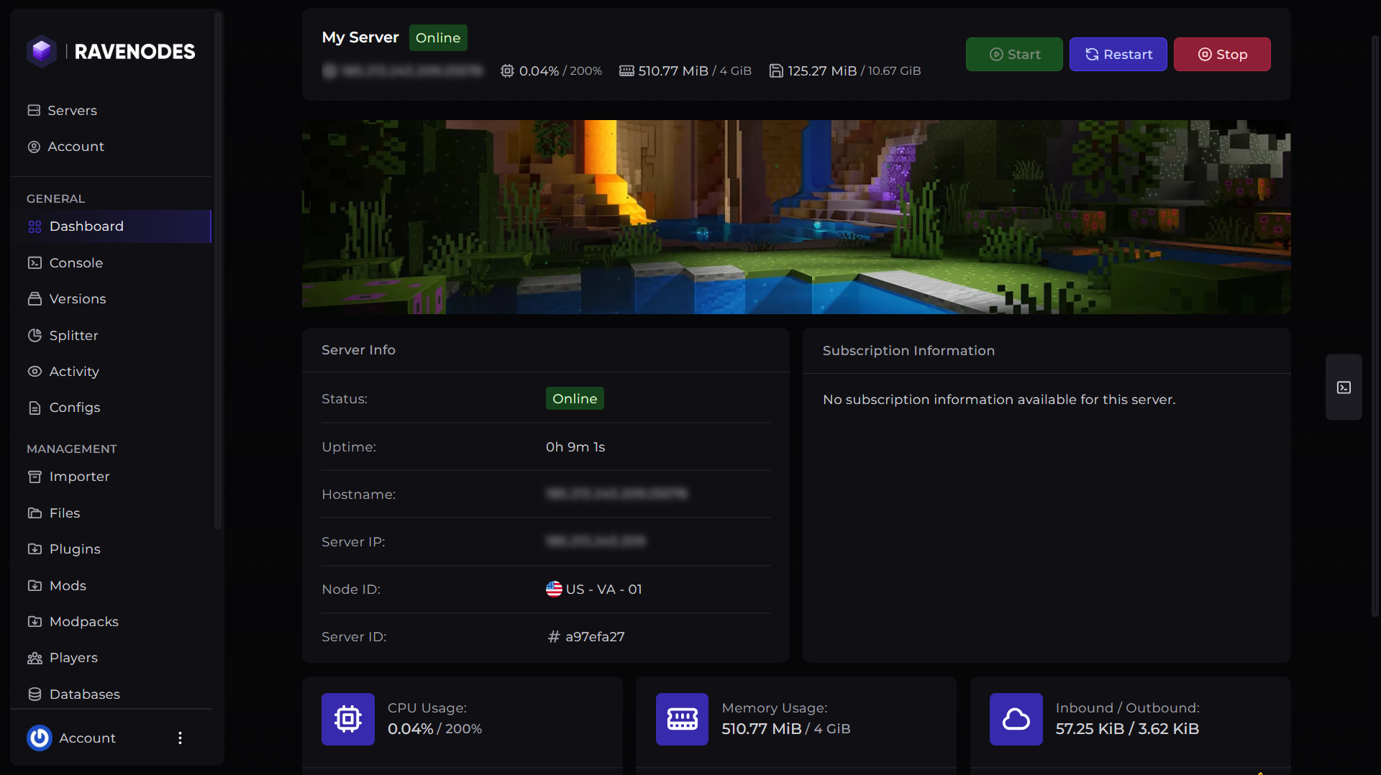
Task: Click the RaveNodes logo icon
Action: (x=42, y=51)
